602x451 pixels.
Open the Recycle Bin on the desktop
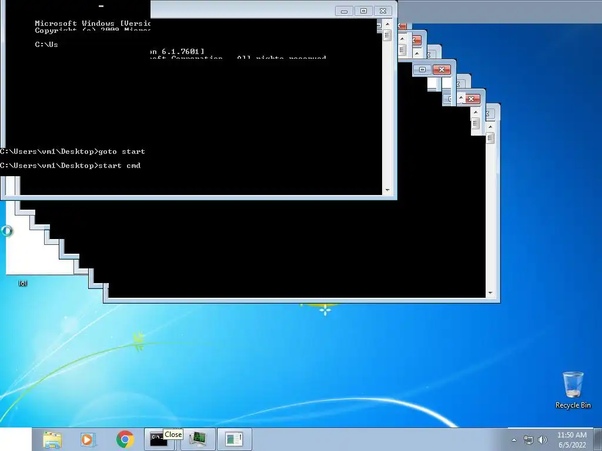pyautogui.click(x=573, y=390)
